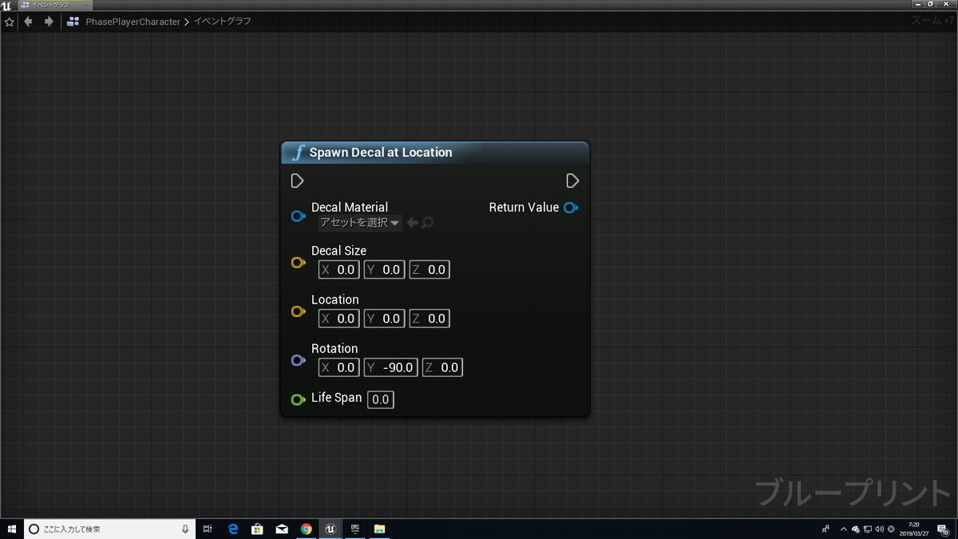
Task: Open the Windows Start menu
Action: pyautogui.click(x=11, y=529)
